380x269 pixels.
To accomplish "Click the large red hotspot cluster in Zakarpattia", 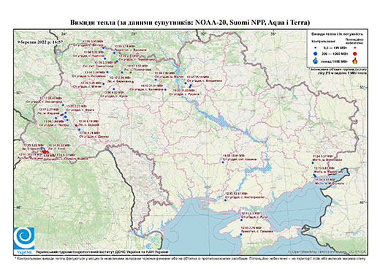I will (45, 152).
